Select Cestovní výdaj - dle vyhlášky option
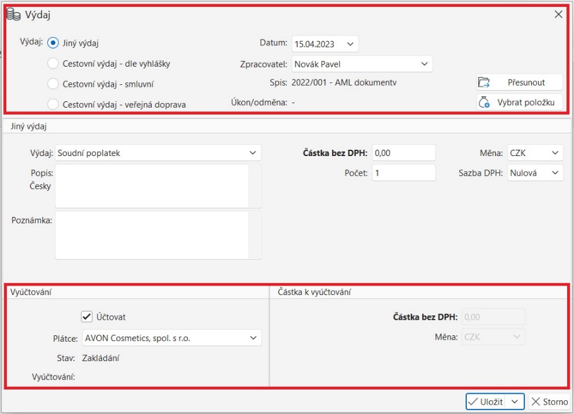 click(x=54, y=64)
